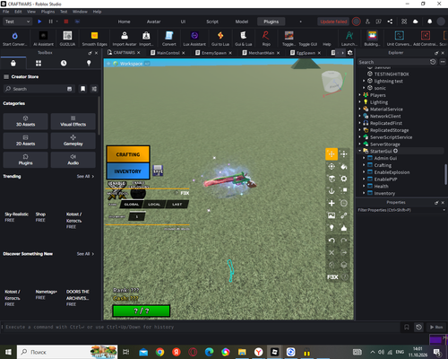
Task: Select the LOCAL axes option
Action: click(154, 205)
